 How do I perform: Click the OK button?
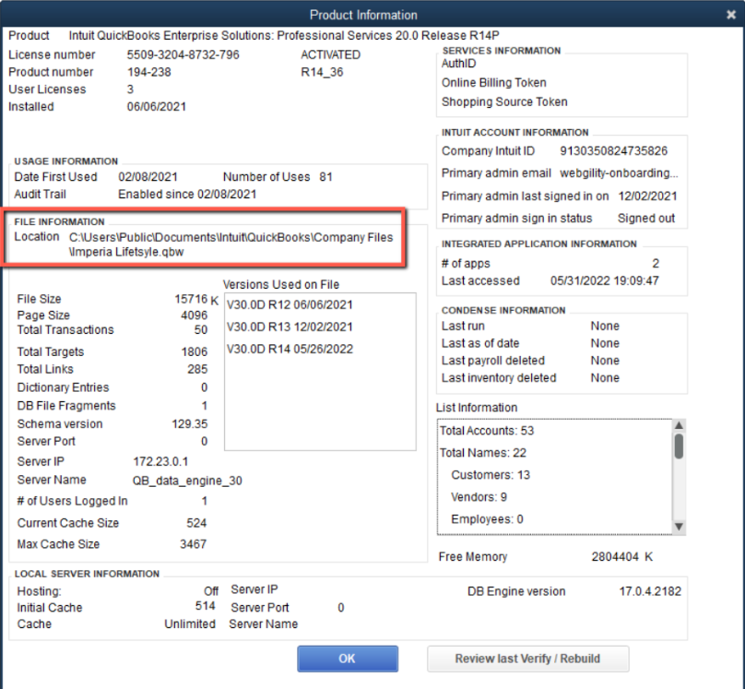click(348, 658)
